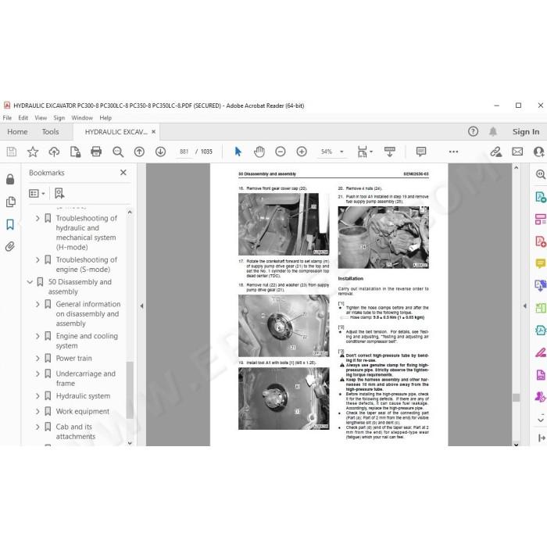The width and height of the screenshot is (547, 547).
Task: Expand Troubleshooting of engine (S-mode)
Action: coord(38,260)
